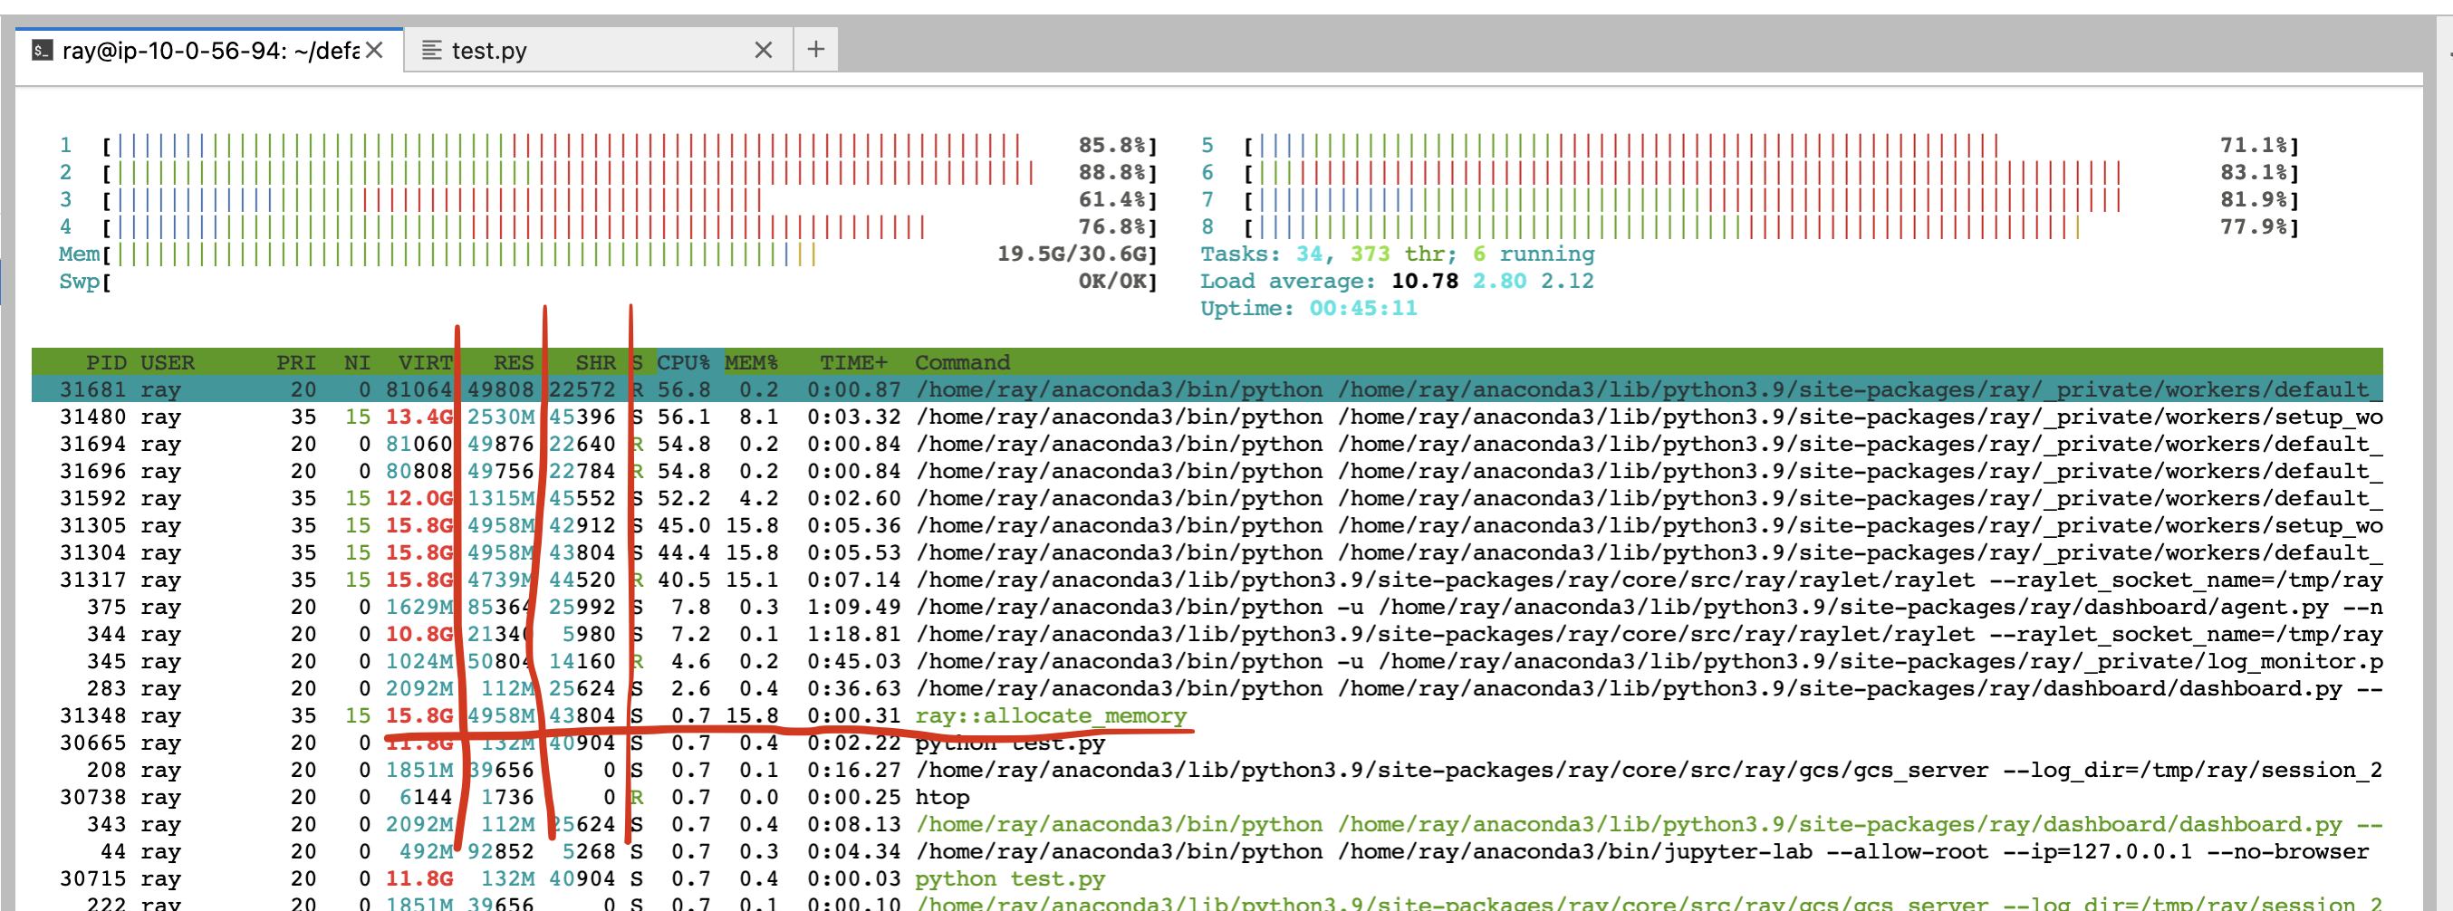Click the TIME+ column header
The image size is (2453, 911).
point(853,361)
